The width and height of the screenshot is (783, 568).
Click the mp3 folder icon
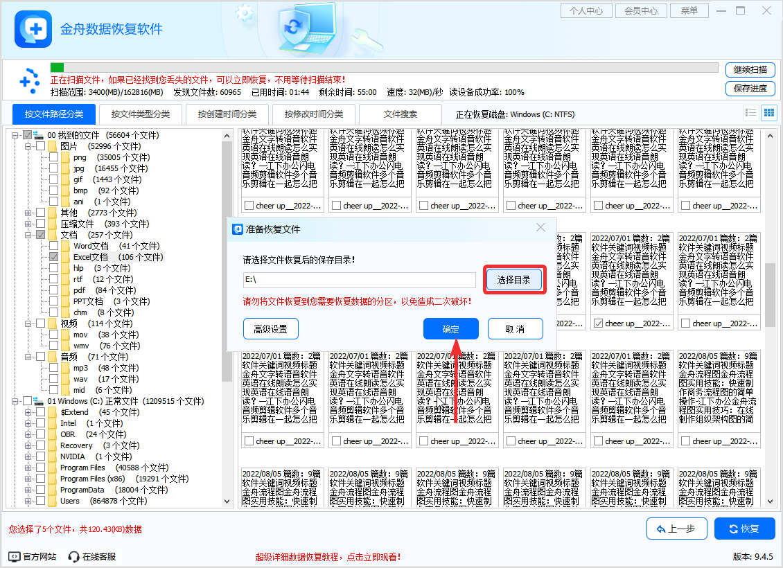click(65, 368)
